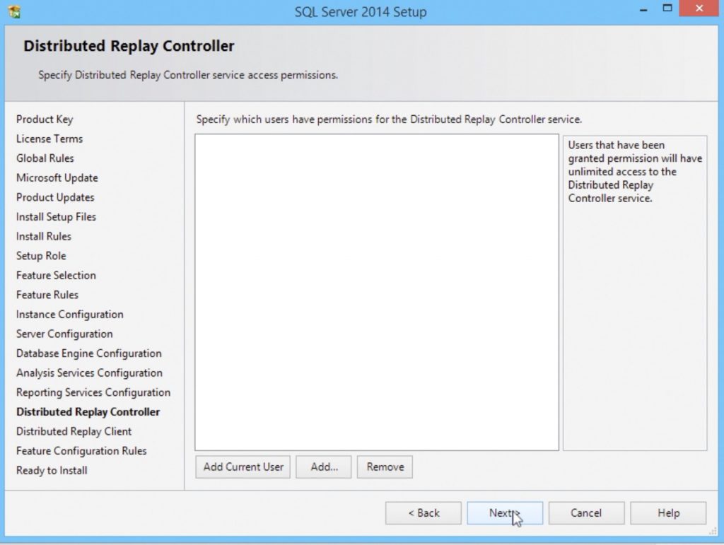Viewport: 724px width, 545px height.
Task: Click the window resize grip at corner
Action: click(713, 531)
